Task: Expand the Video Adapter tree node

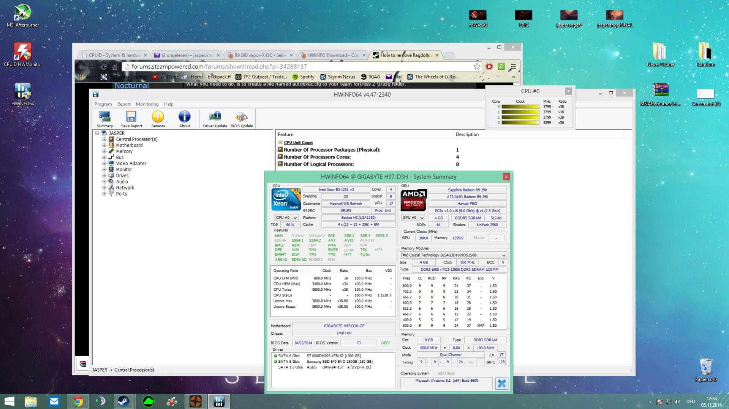Action: coord(104,164)
